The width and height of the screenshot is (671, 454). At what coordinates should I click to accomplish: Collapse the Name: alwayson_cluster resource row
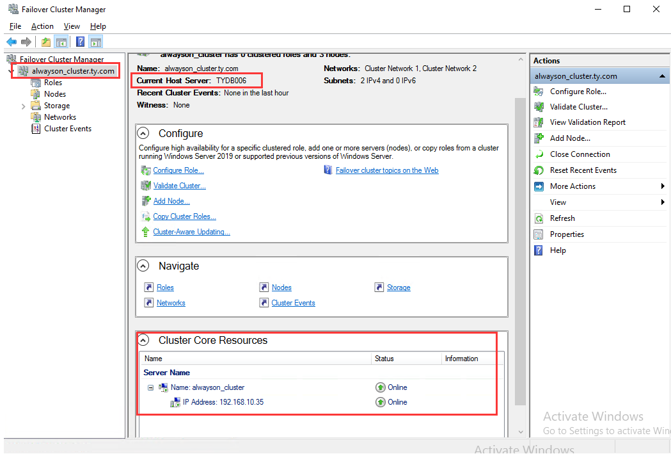point(150,387)
